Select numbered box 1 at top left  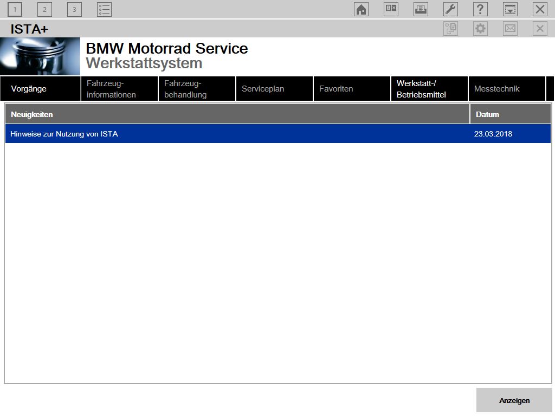tap(15, 9)
